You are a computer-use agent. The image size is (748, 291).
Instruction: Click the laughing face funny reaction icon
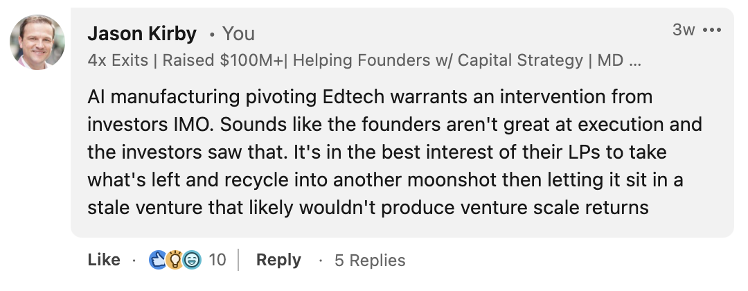click(x=191, y=260)
